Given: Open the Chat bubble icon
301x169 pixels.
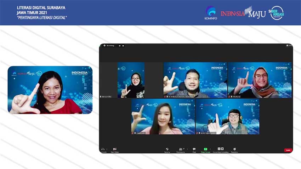Looking at the screenshot, I should tap(194, 149).
